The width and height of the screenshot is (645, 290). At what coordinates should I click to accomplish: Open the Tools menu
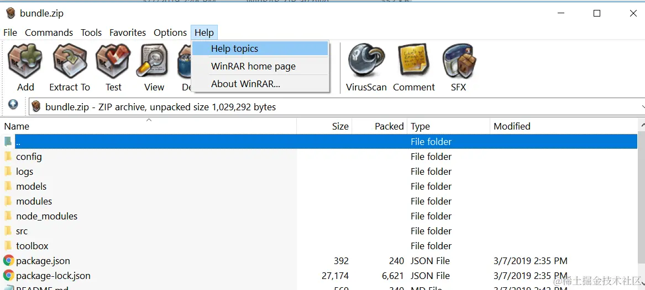click(91, 33)
